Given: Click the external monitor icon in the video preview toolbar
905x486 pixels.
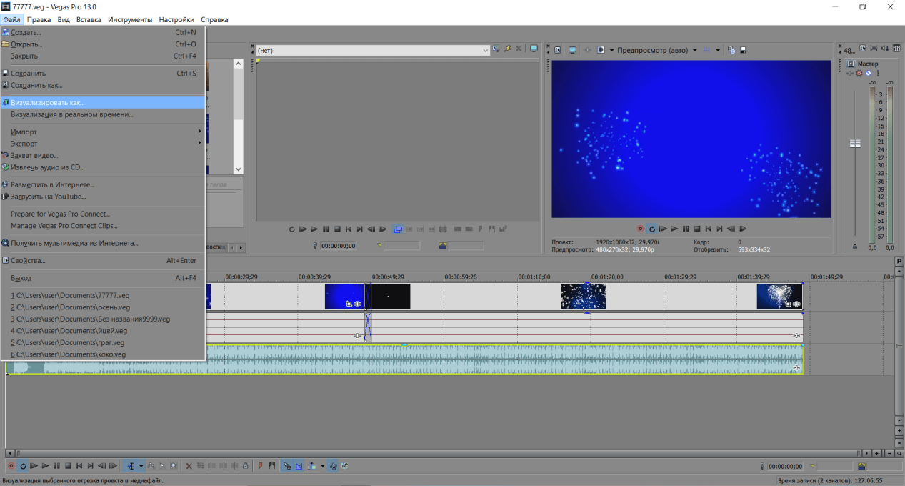Looking at the screenshot, I should pyautogui.click(x=572, y=50).
